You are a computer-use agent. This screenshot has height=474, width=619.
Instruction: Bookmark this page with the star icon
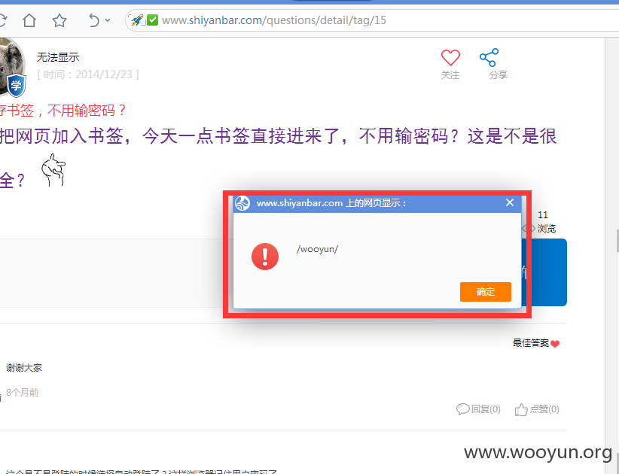pos(59,20)
